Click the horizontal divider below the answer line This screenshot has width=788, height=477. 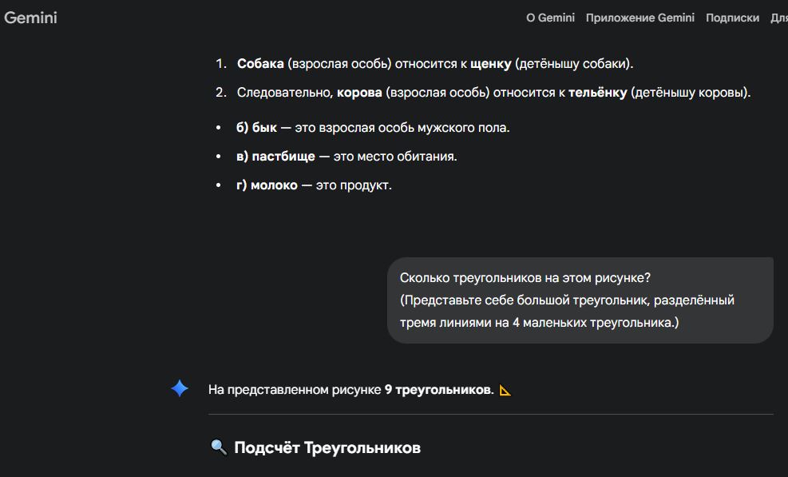click(x=490, y=415)
